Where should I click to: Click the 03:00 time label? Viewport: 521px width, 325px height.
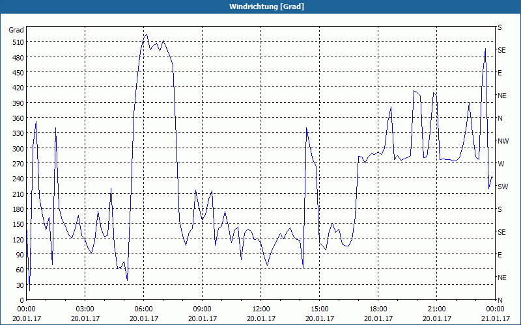(85, 309)
